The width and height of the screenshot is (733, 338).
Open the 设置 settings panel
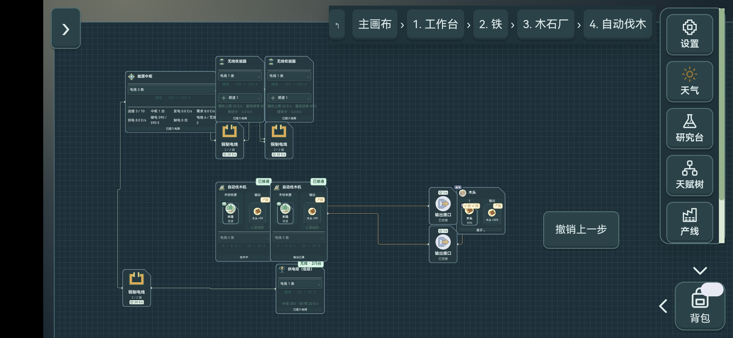click(689, 34)
